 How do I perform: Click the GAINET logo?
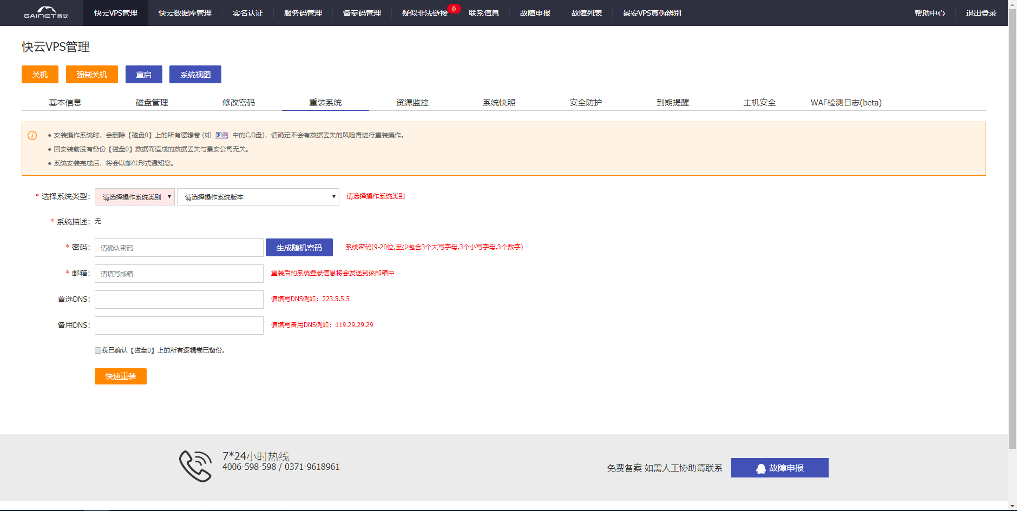pyautogui.click(x=46, y=12)
